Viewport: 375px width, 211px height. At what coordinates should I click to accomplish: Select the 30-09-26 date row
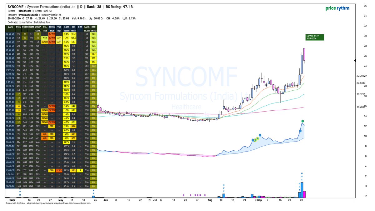pos(52,34)
